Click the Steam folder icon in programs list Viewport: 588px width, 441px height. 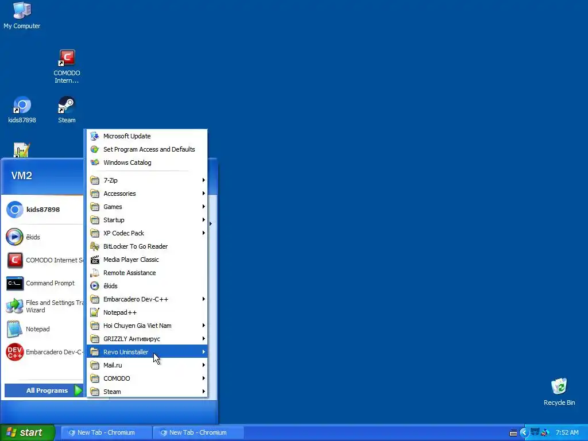point(95,392)
